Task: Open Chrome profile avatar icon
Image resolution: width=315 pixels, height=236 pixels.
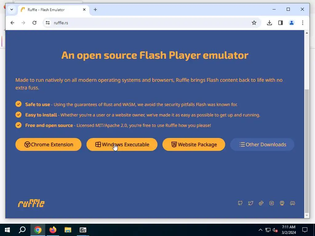Action: click(x=292, y=23)
